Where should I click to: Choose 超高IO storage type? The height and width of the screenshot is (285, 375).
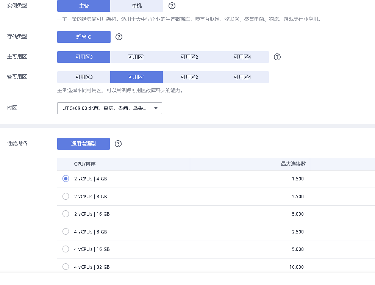[x=84, y=37]
